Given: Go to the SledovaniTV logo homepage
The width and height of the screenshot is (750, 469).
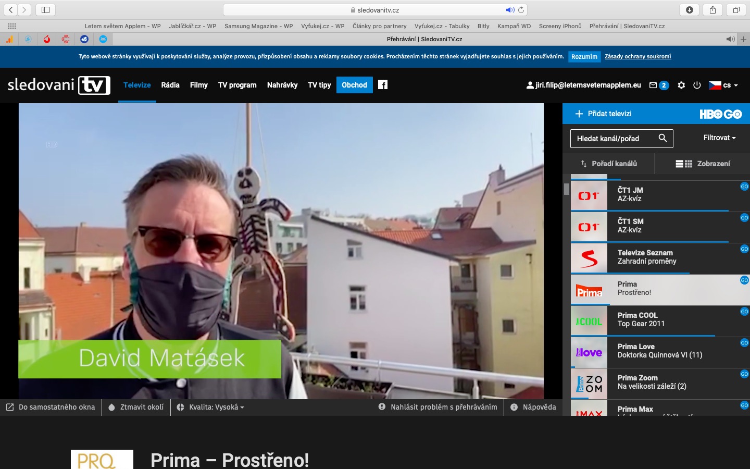Looking at the screenshot, I should coord(59,85).
